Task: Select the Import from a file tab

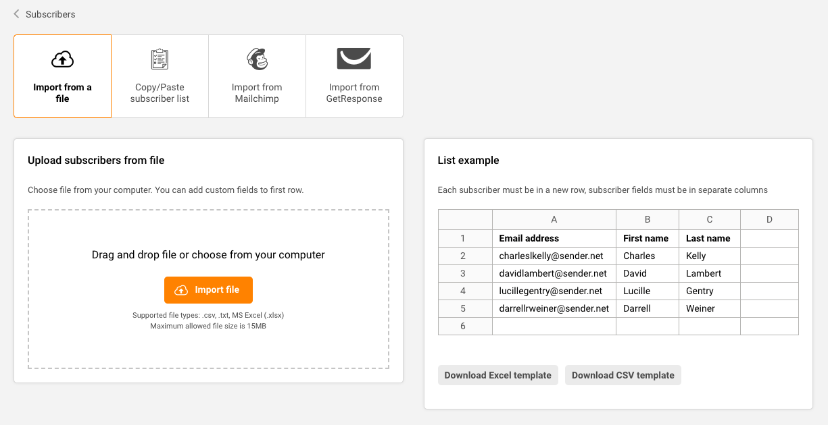Action: [x=62, y=76]
